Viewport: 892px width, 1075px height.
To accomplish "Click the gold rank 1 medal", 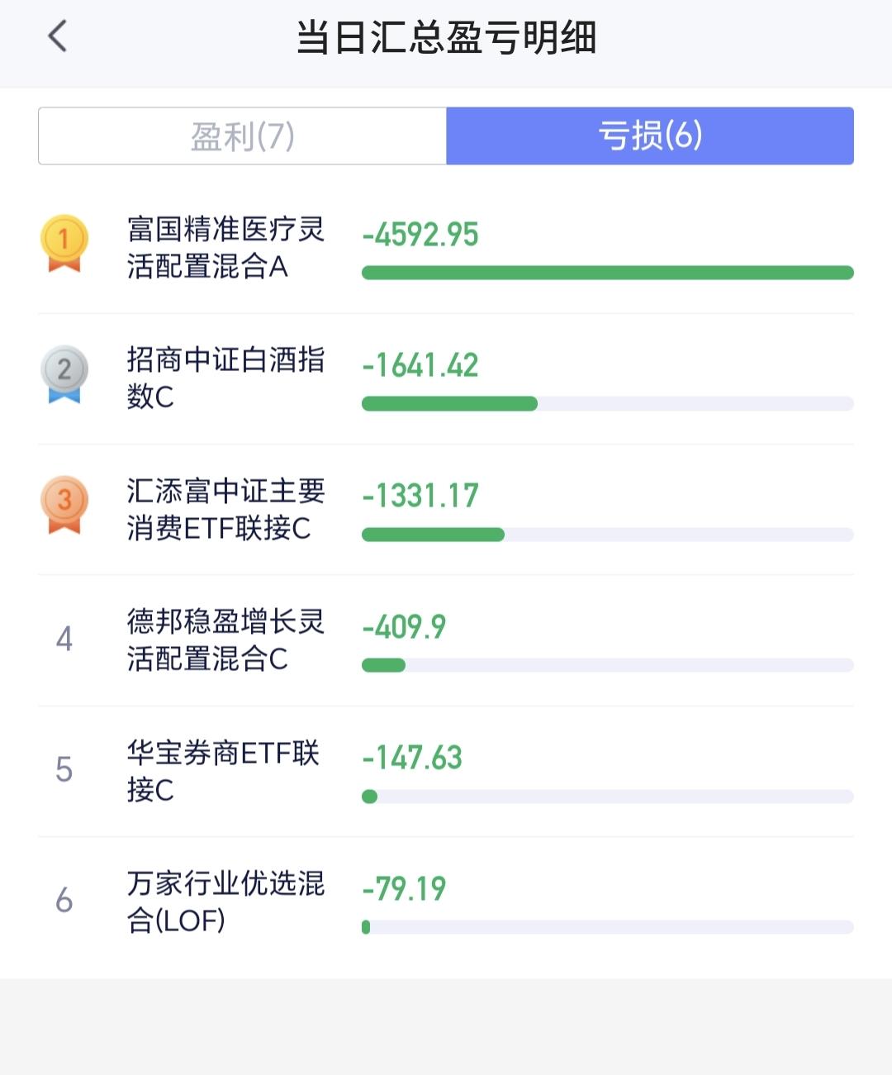I will 64,243.
